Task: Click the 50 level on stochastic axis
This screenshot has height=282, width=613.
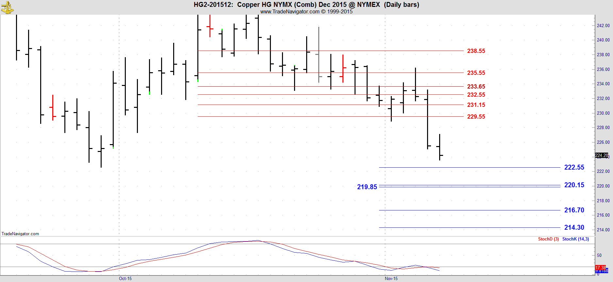Action: (599, 255)
